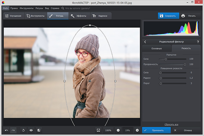Image resolution: width=204 pixels, height=136 pixels.
Task: Click the Размытие Сила slider handle
Action: (x=166, y=59)
